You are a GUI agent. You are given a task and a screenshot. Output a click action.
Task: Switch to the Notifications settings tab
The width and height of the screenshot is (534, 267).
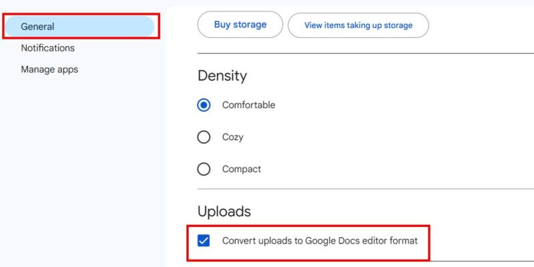tap(48, 48)
